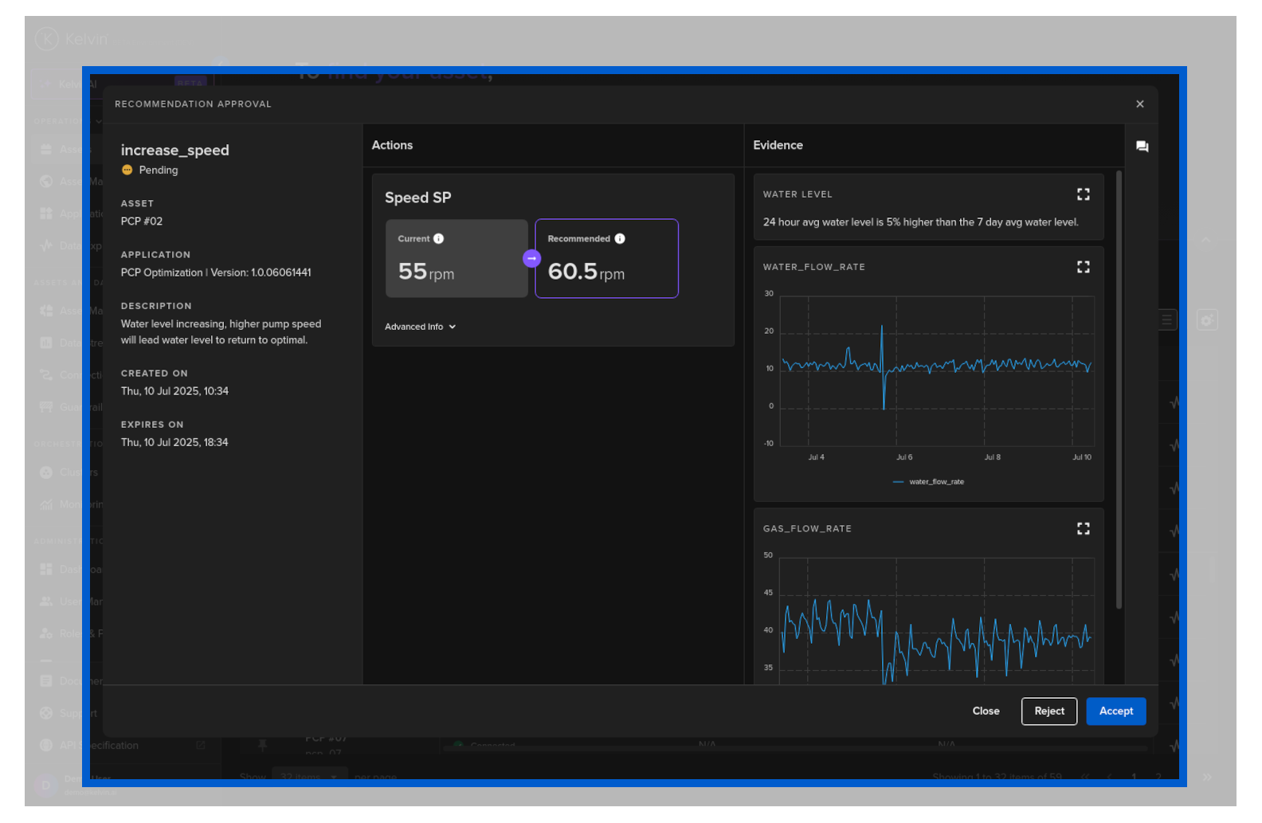
Task: Accept the increase_speed recommendation
Action: 1115,711
